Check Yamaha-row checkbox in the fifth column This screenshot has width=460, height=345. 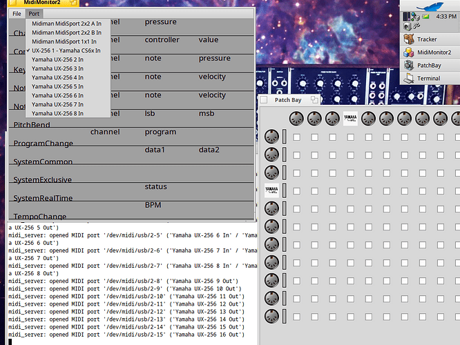point(369,191)
